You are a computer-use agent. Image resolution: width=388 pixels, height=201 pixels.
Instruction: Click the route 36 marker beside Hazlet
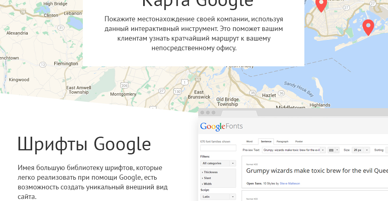pyautogui.click(x=281, y=93)
